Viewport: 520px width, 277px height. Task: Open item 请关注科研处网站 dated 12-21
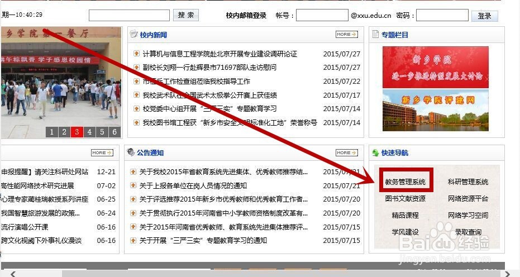45,172
